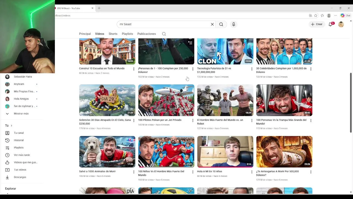This screenshot has width=353, height=199.
Task: Select the Videos channel tab
Action: (100, 34)
